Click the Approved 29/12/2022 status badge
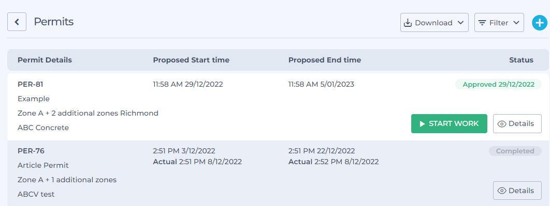The width and height of the screenshot is (550, 206). point(498,84)
